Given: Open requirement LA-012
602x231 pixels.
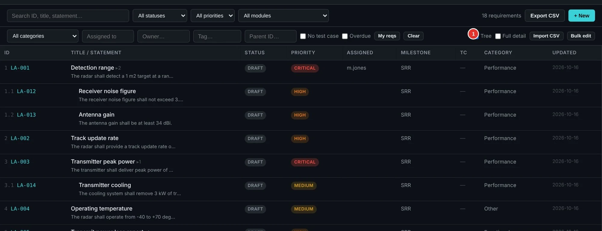Looking at the screenshot, I should click(x=26, y=91).
